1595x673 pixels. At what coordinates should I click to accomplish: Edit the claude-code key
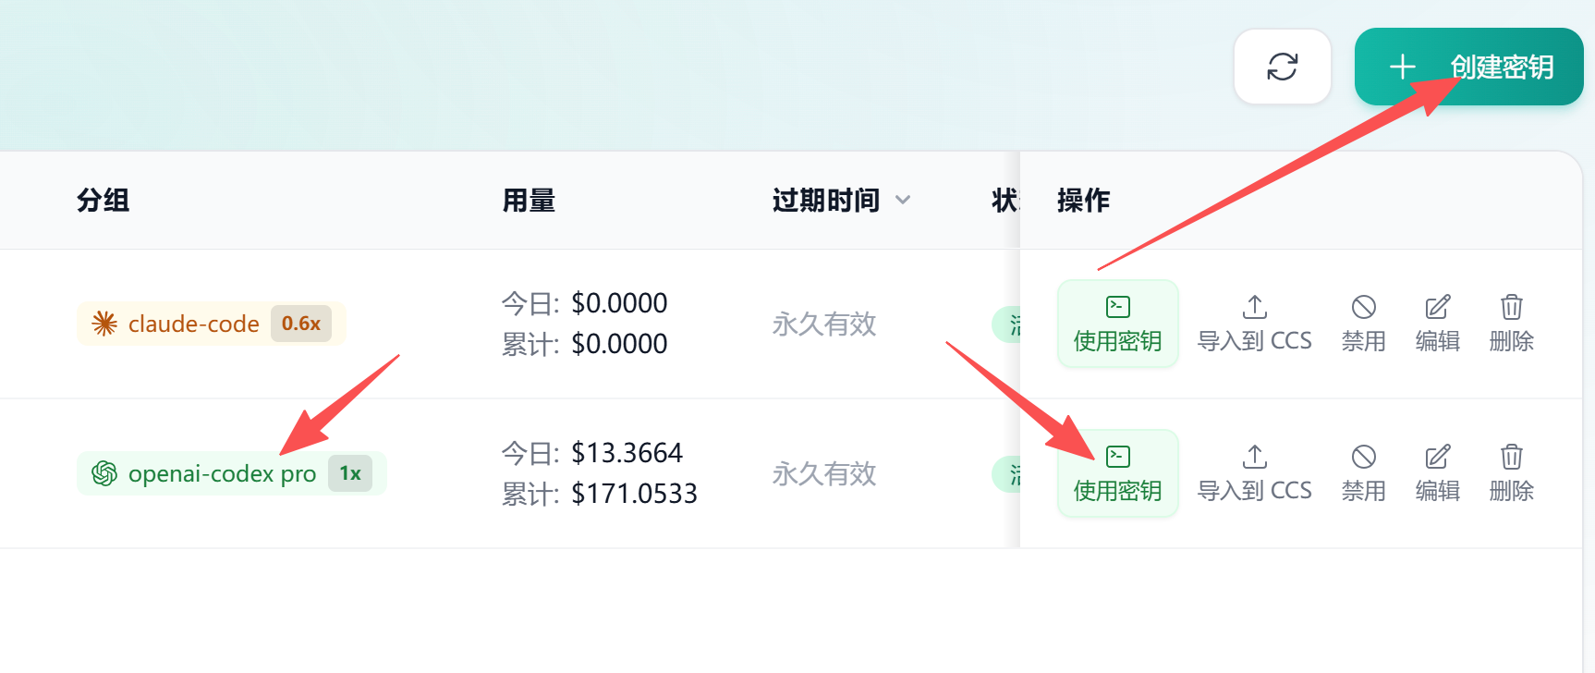[1438, 324]
